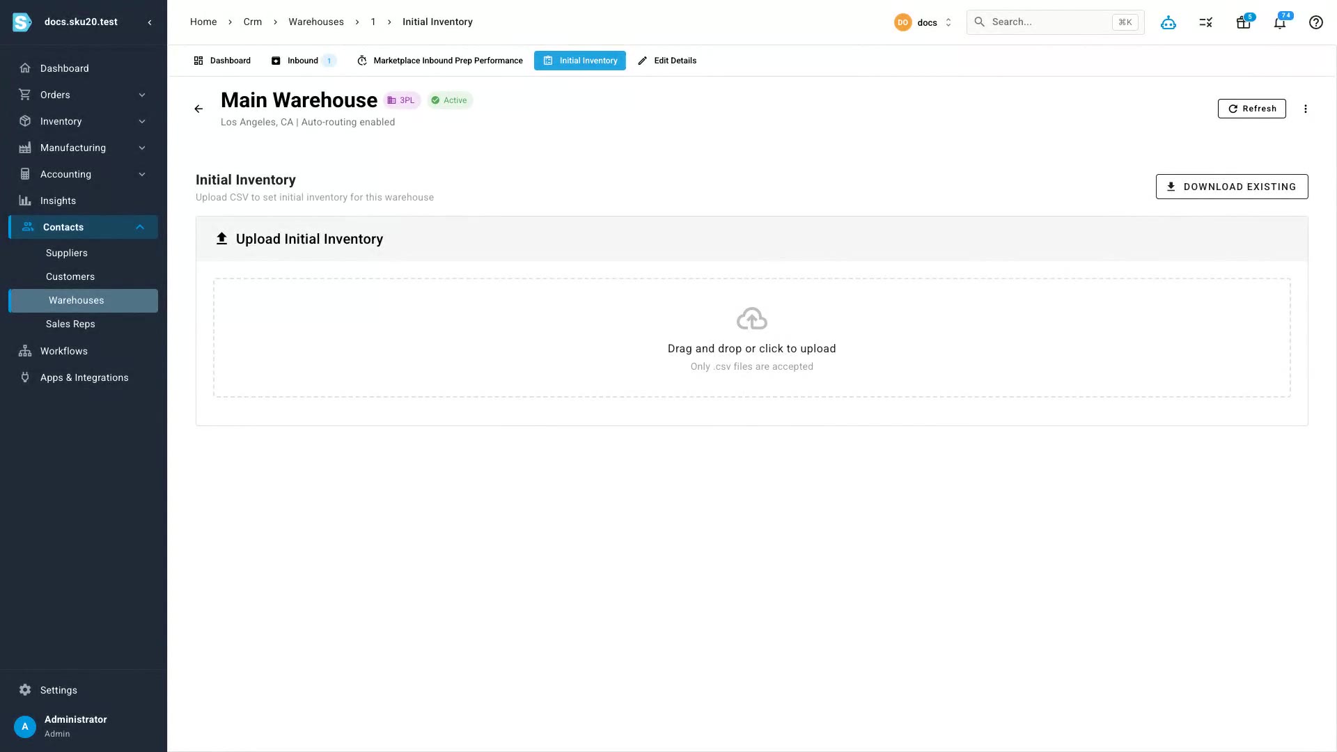The image size is (1337, 752).
Task: Open the docs account switcher dropdown
Action: (923, 22)
